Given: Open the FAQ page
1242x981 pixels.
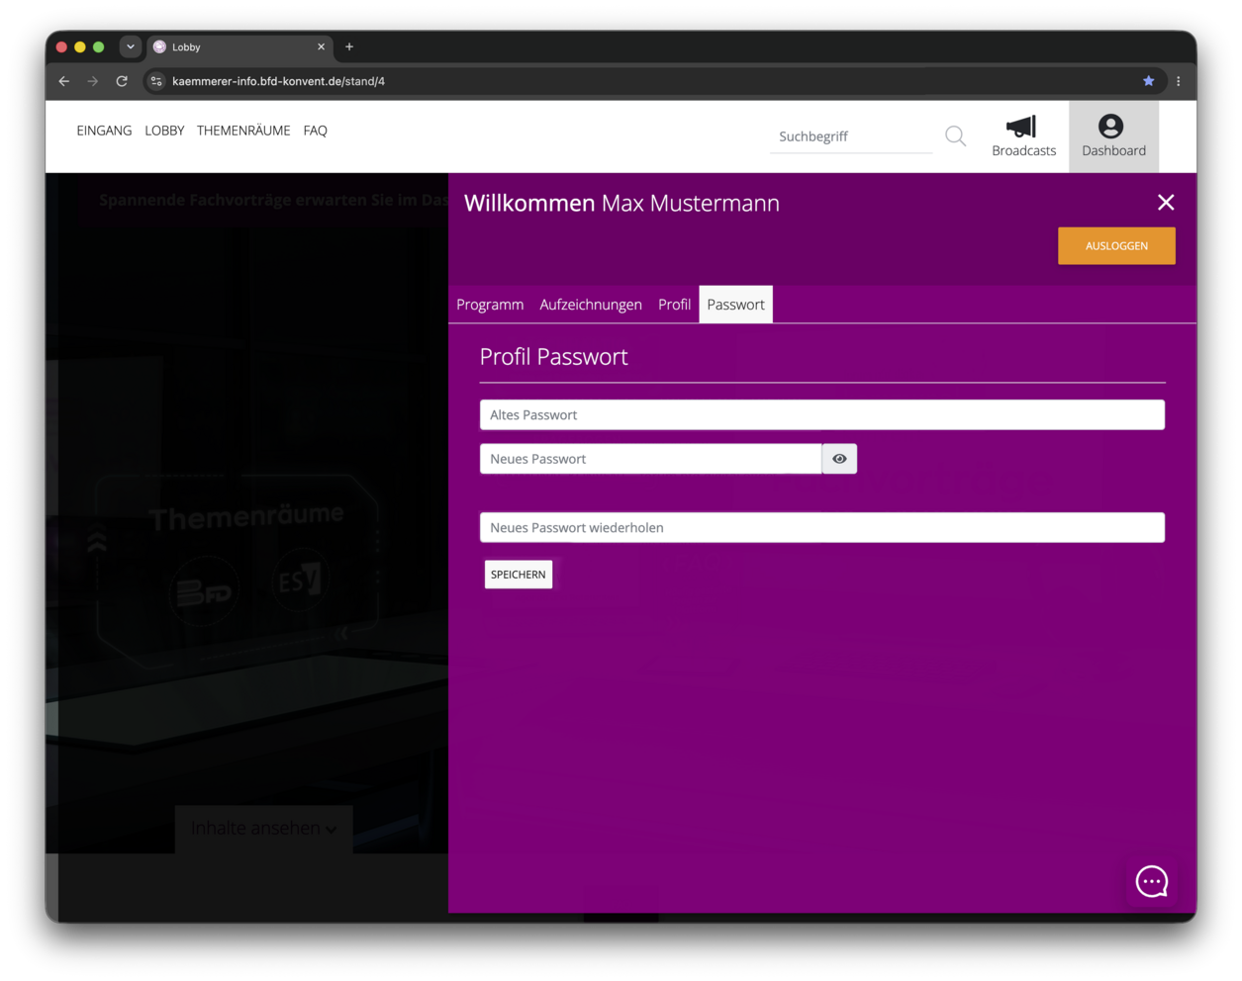Looking at the screenshot, I should pos(315,131).
